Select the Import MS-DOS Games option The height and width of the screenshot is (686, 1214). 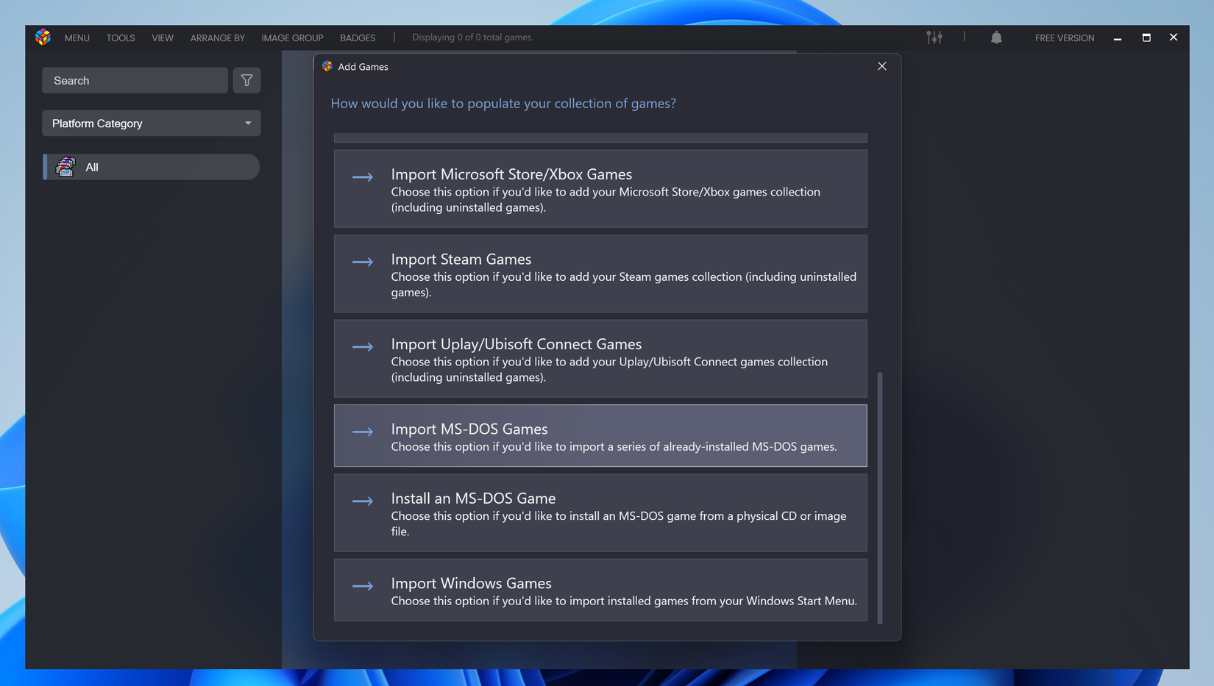tap(600, 435)
